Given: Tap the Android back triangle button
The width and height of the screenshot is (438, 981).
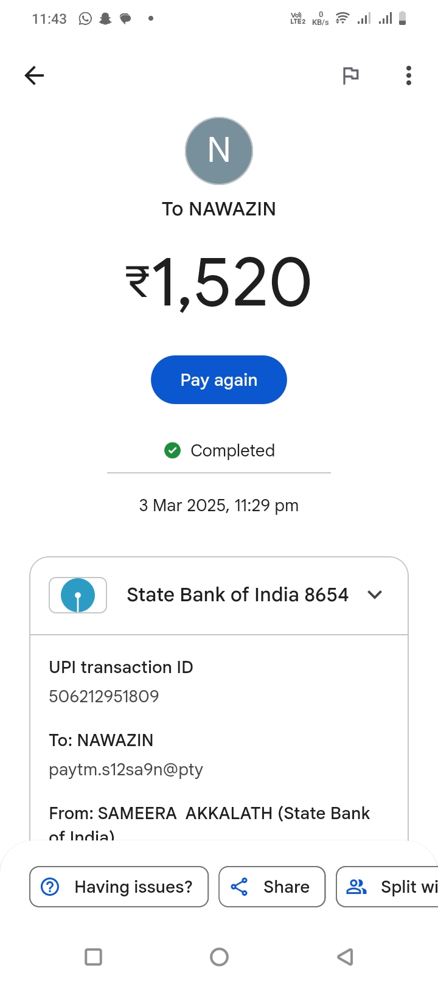Looking at the screenshot, I should pos(345,957).
